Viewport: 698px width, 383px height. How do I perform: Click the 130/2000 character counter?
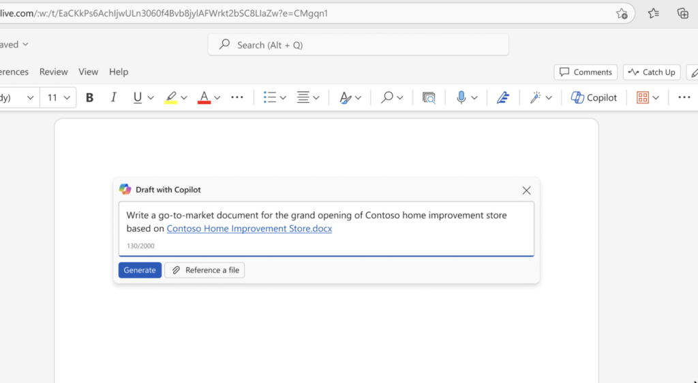click(x=140, y=246)
